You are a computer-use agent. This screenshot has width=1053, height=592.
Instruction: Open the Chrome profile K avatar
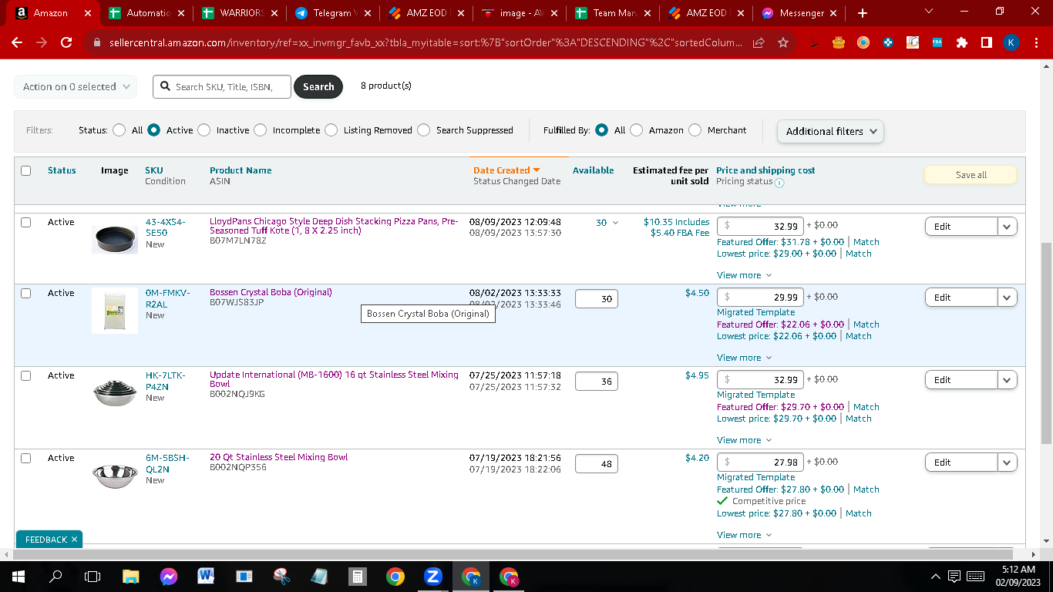(x=1011, y=43)
